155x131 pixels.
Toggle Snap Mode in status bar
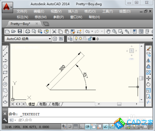(70, 127)
